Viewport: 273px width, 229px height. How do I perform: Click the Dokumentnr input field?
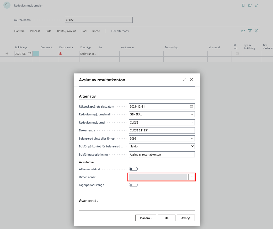tap(162, 130)
